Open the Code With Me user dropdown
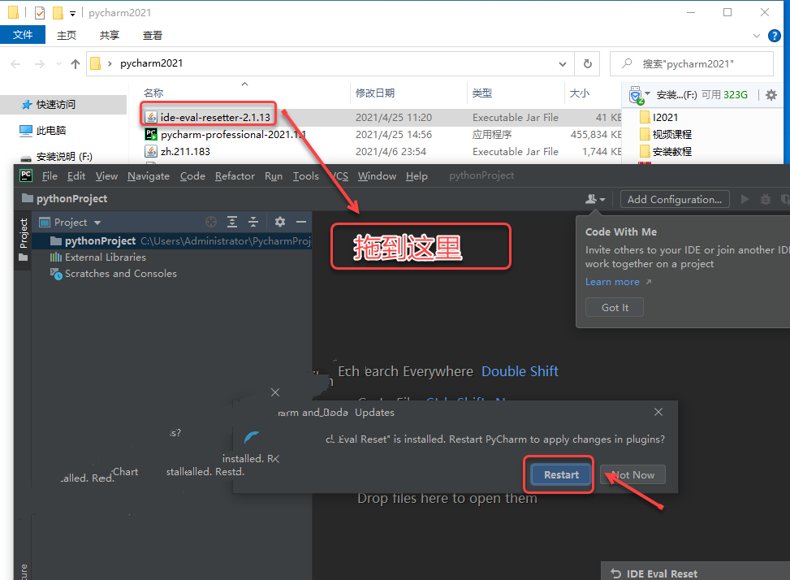 click(595, 200)
